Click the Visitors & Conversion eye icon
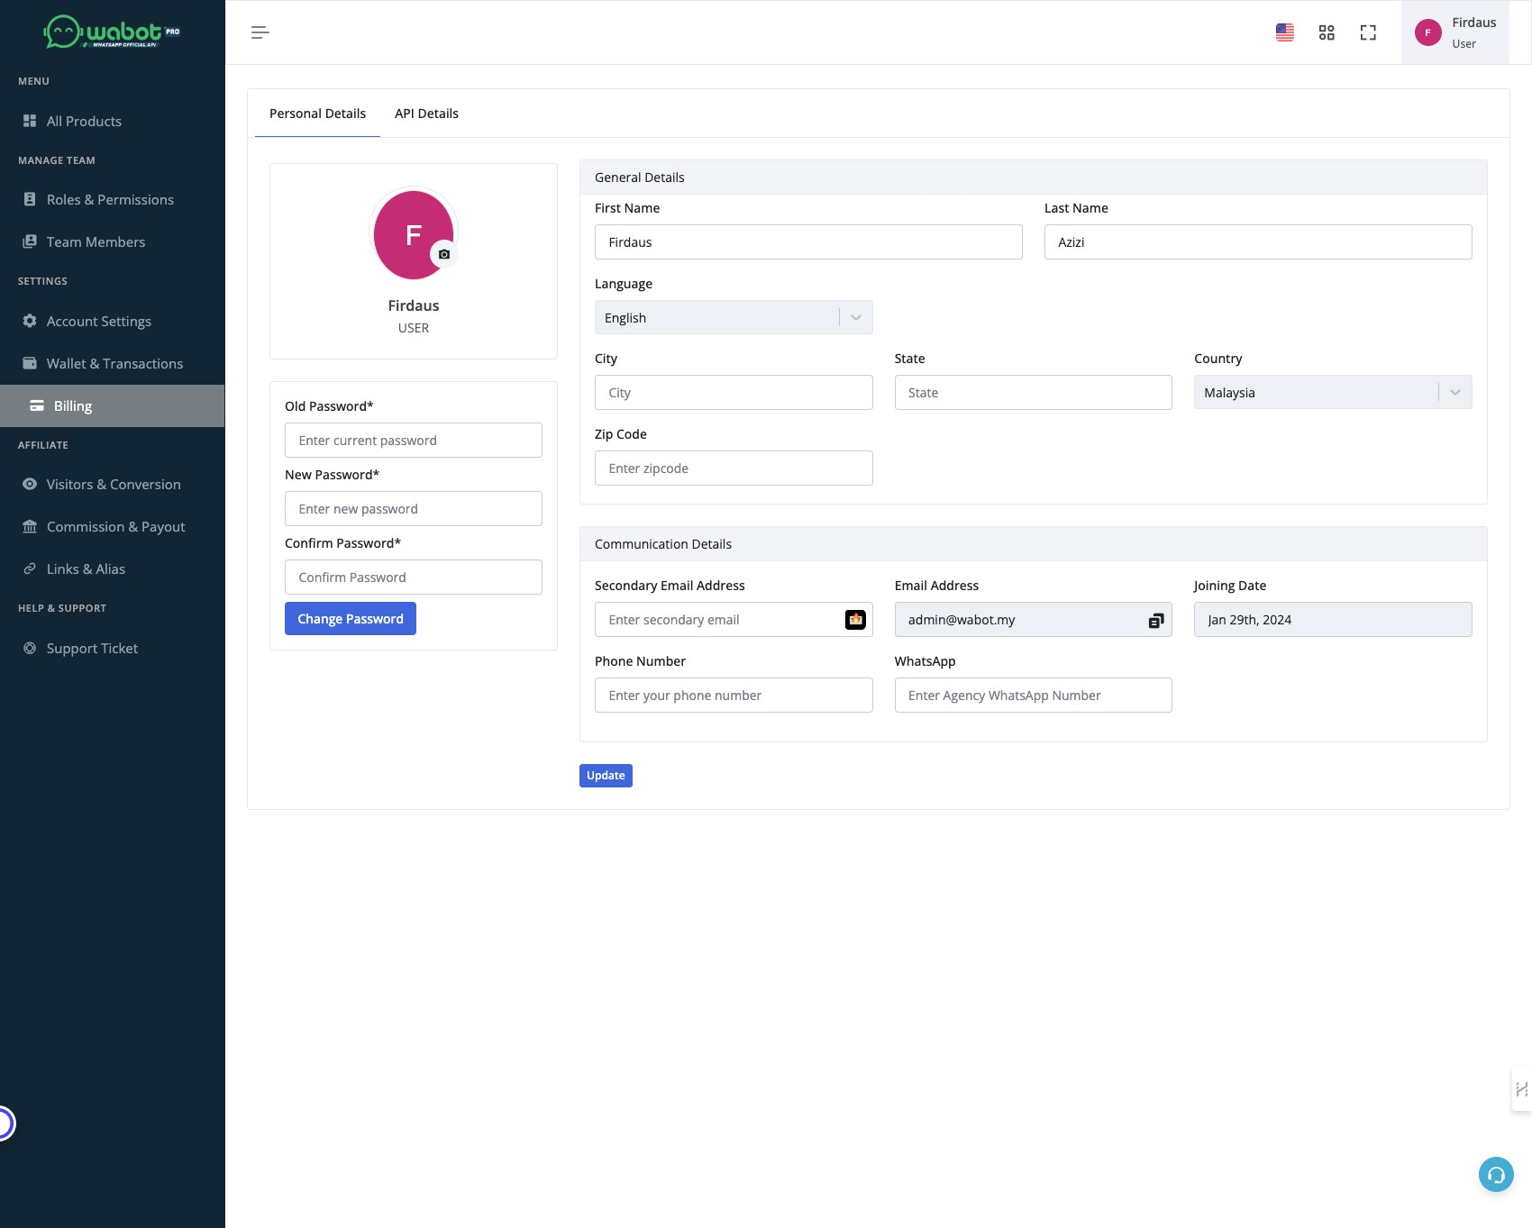1532x1228 pixels. pos(30,484)
